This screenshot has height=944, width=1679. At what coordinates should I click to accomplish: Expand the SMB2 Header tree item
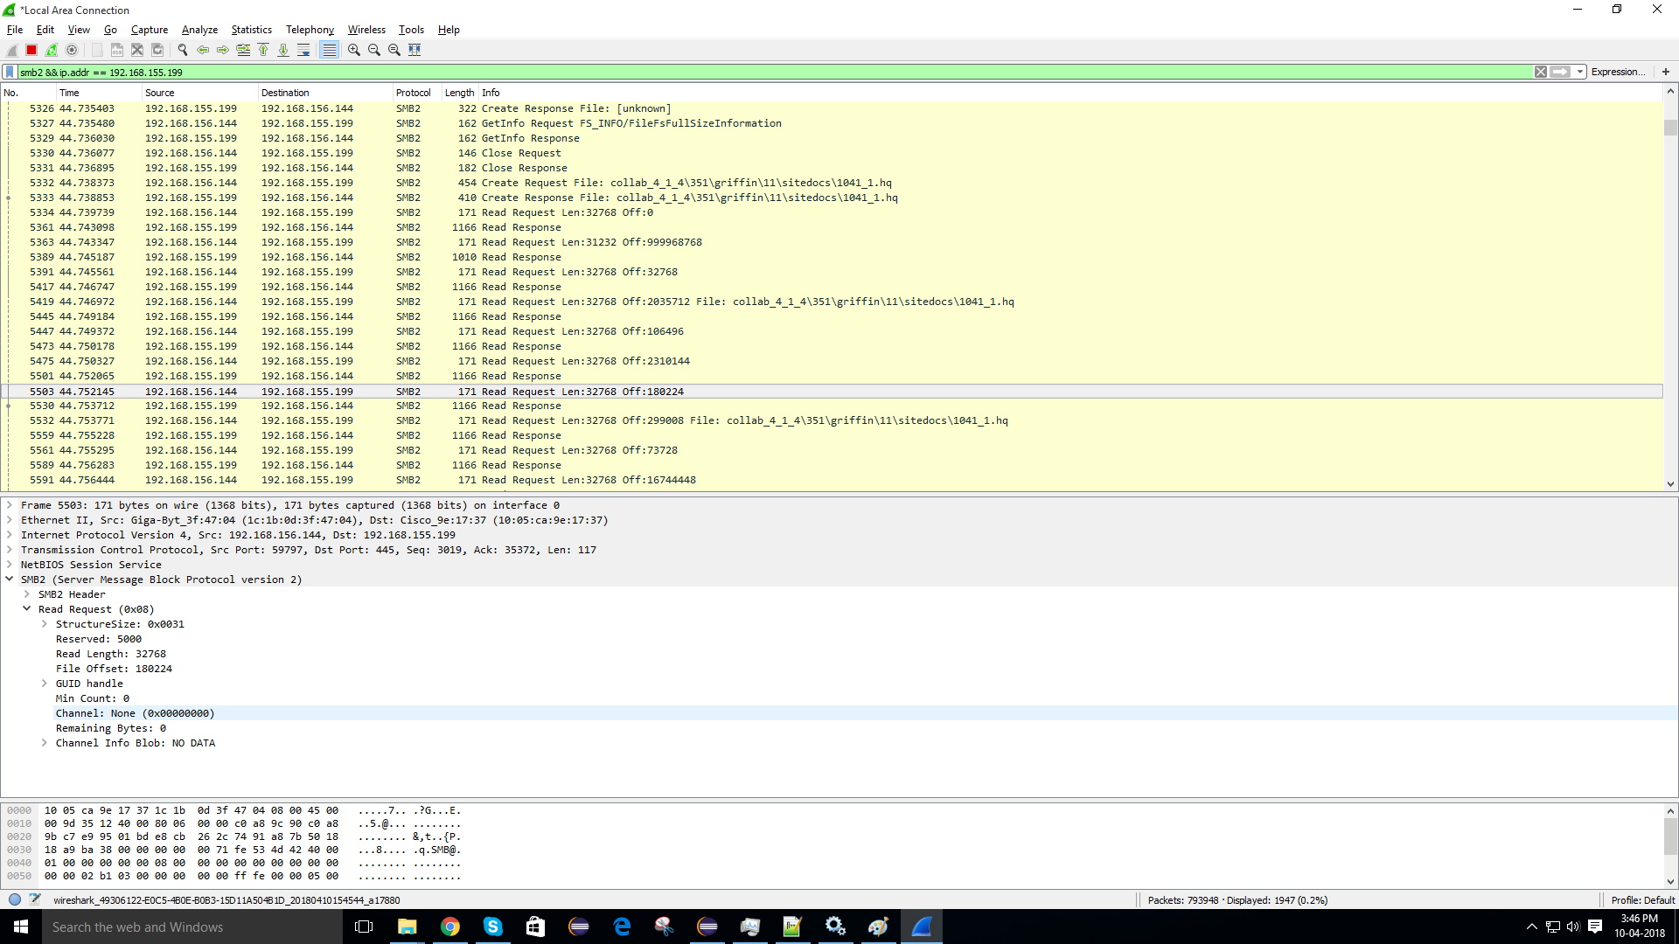pos(27,594)
